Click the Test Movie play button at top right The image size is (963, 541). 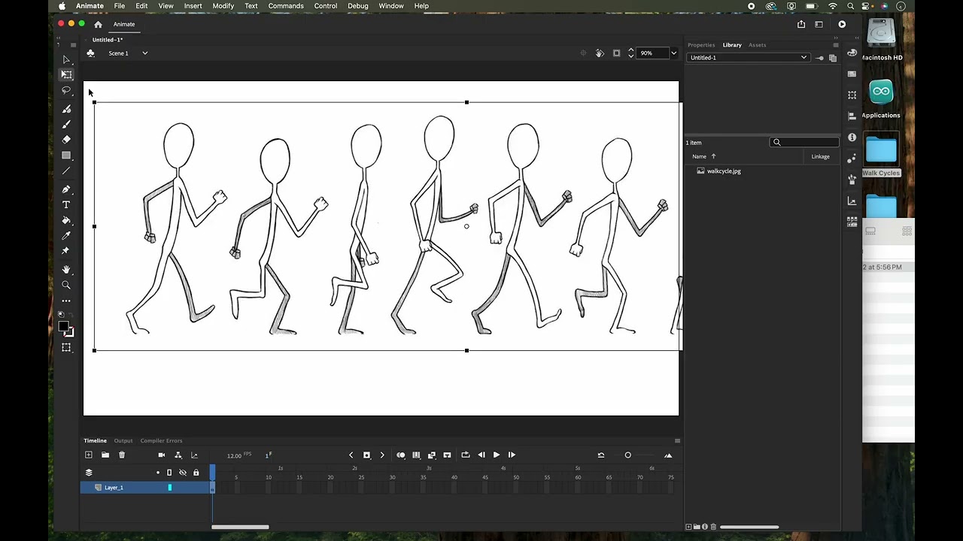[842, 24]
